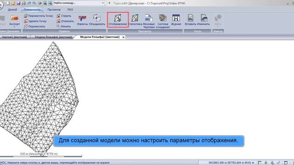
Task: Close the Модели Рельефа2 tab
Action: 124,37
